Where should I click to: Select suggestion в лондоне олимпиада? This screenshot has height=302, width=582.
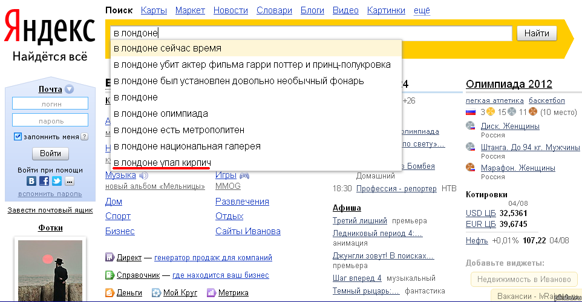(x=256, y=114)
